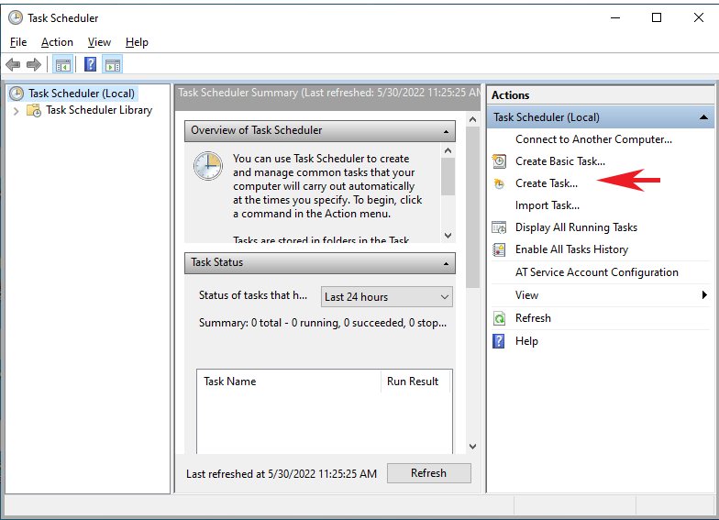Screen dimensions: 719x520
Task: Collapse the Task Scheduler (Local) actions group
Action: [x=703, y=117]
